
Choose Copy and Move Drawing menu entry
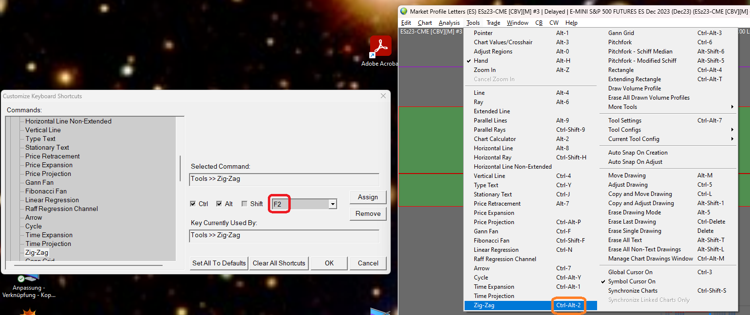(667, 194)
